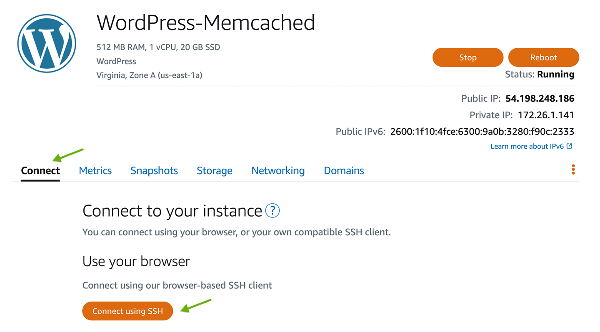Click the public IP address 54.198.248.186
The height and width of the screenshot is (332, 600).
540,99
